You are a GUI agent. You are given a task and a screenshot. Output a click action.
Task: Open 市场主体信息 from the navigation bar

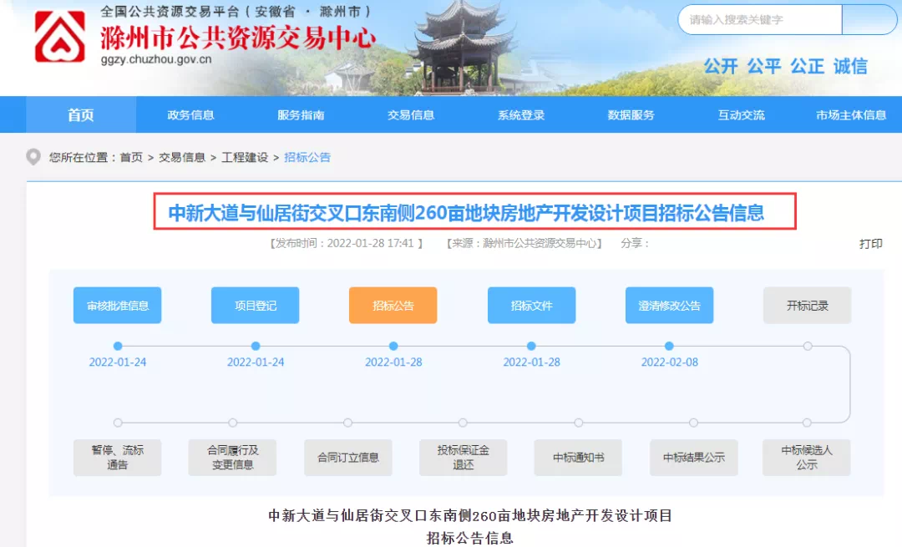851,115
